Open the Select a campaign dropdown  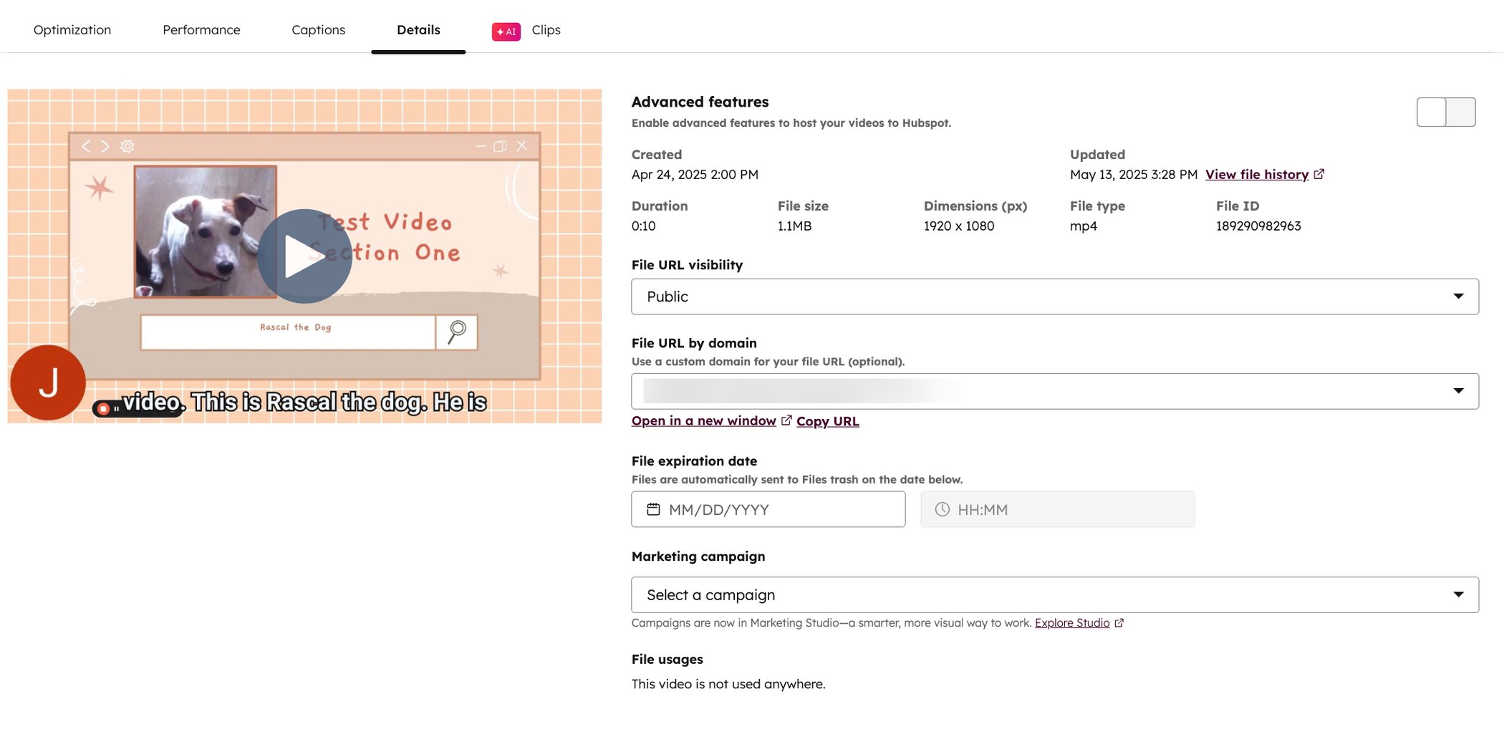1054,594
